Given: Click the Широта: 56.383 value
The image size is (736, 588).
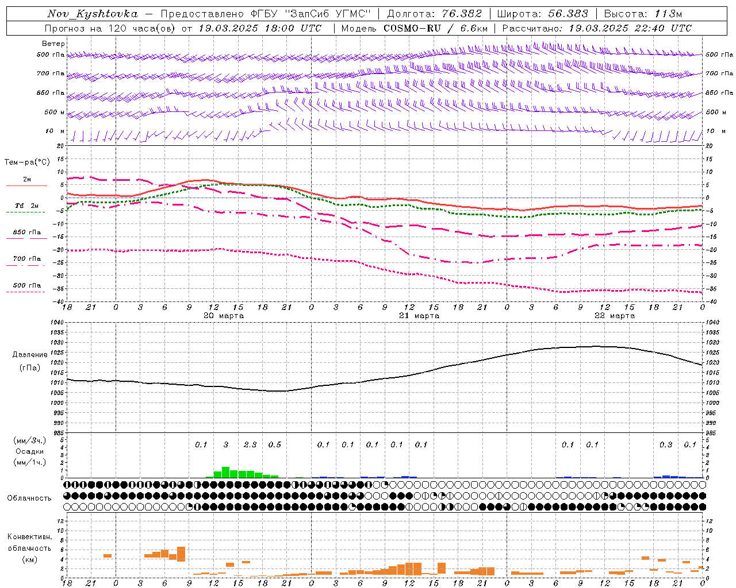Looking at the screenshot, I should point(542,14).
